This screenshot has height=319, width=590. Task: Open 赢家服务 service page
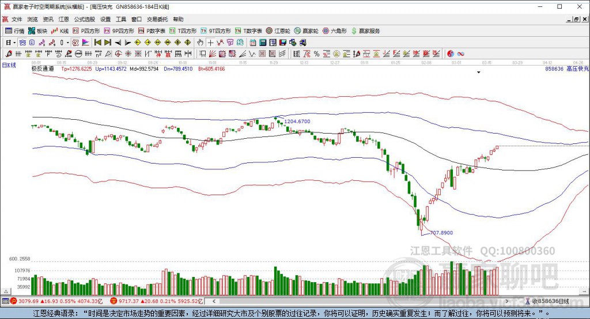[x=365, y=31]
